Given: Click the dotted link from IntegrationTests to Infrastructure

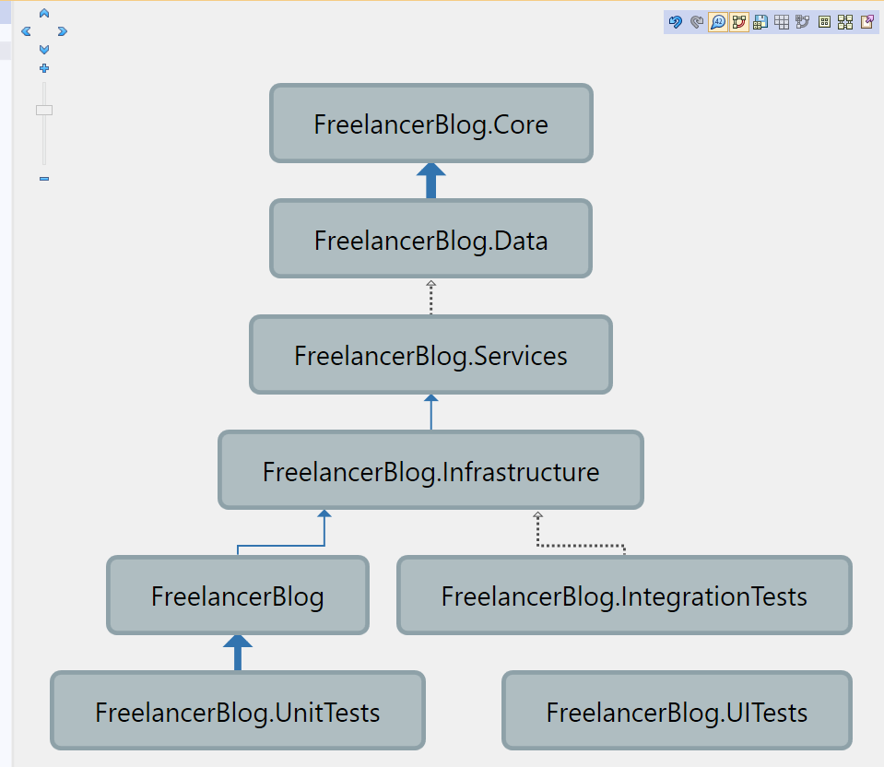Looking at the screenshot, I should click(581, 546).
